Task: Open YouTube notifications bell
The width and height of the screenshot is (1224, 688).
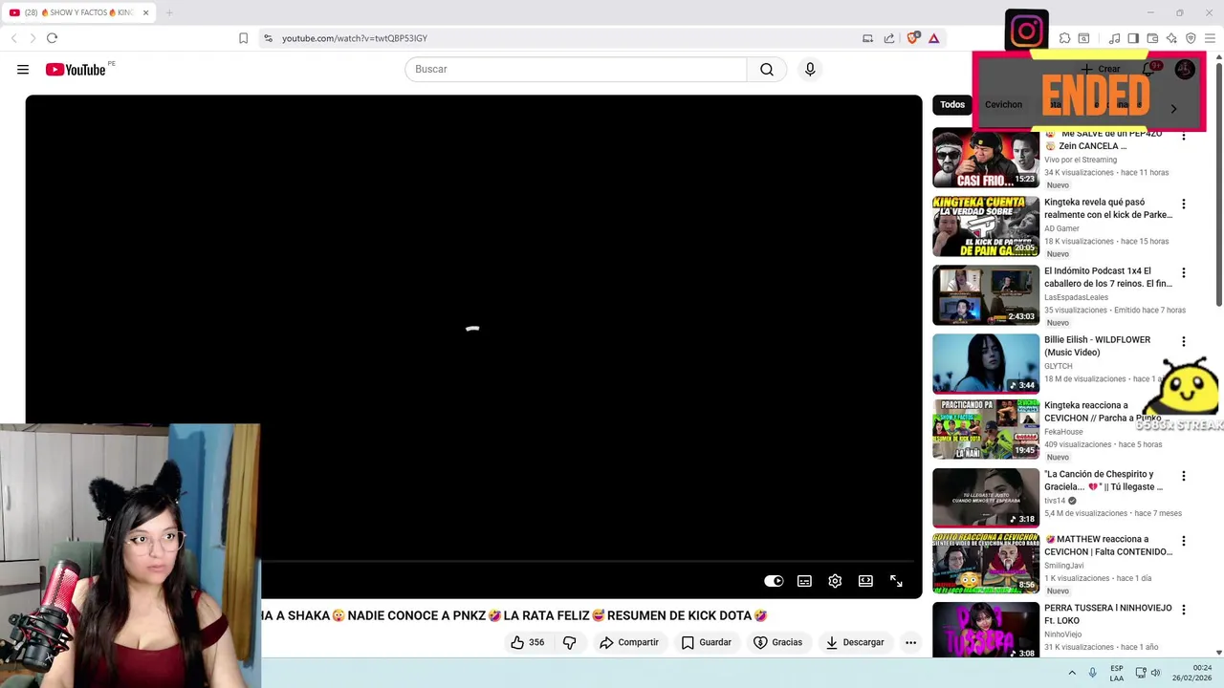Action: pos(1149,69)
